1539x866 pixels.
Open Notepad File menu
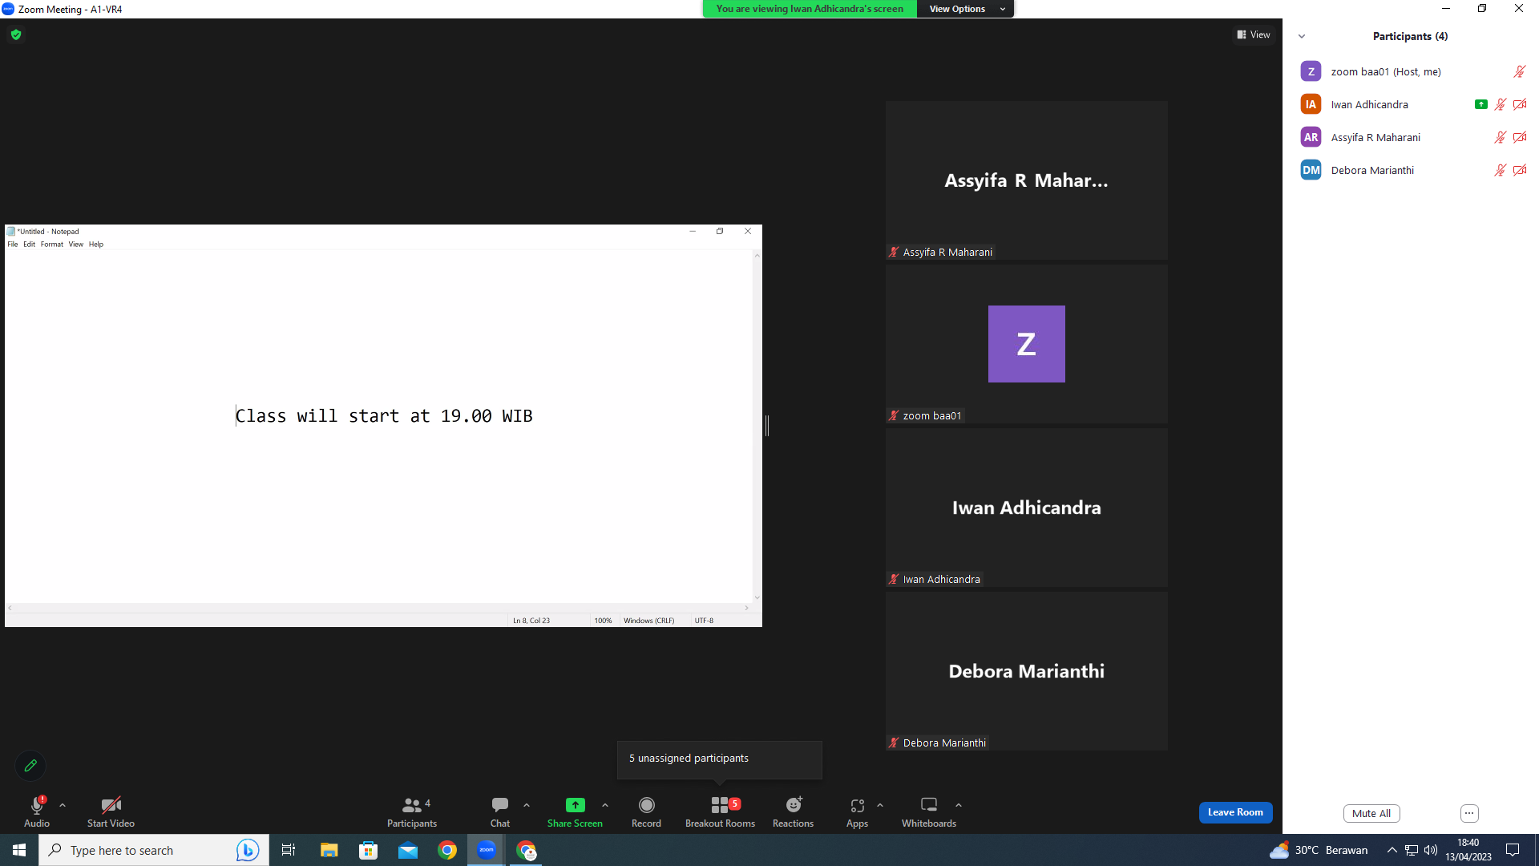pos(13,245)
